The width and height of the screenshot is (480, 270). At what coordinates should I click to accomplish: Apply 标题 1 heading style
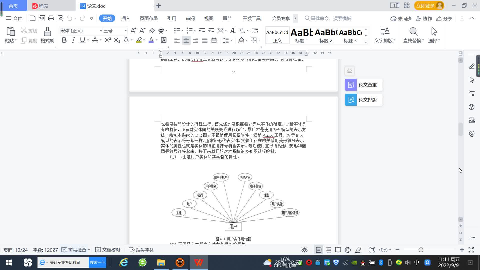[301, 35]
